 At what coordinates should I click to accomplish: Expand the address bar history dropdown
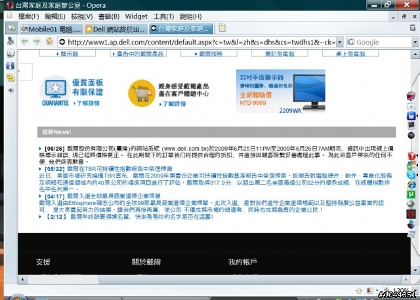click(x=340, y=42)
